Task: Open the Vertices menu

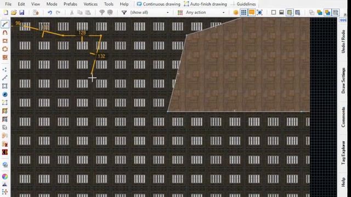Action: pos(90,4)
